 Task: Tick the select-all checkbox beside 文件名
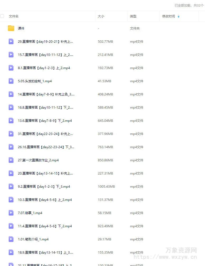pos(2,16)
